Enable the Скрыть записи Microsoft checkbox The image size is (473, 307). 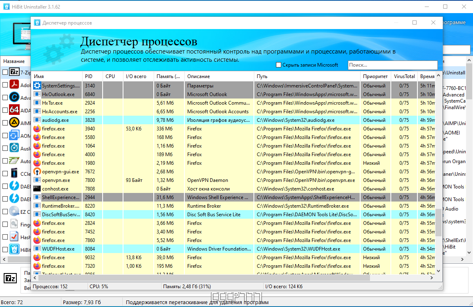tap(279, 65)
